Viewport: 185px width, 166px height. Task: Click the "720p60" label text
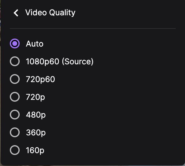click(40, 79)
